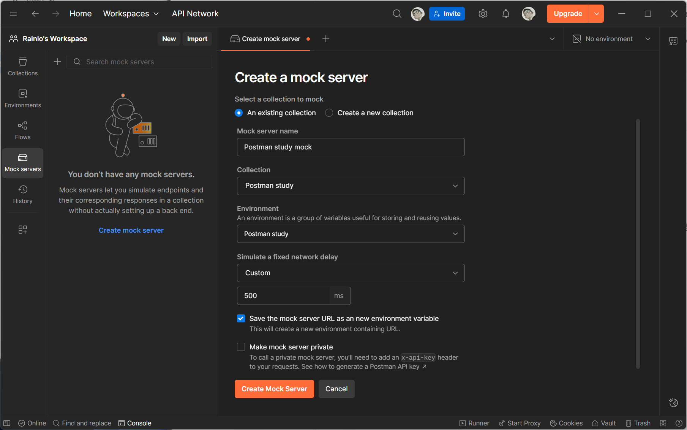
Task: Open the Postman API key generation link
Action: coord(364,367)
